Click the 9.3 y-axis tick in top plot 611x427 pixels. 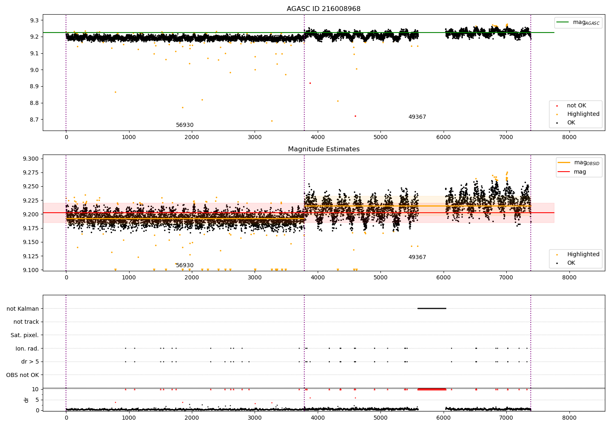pyautogui.click(x=35, y=20)
